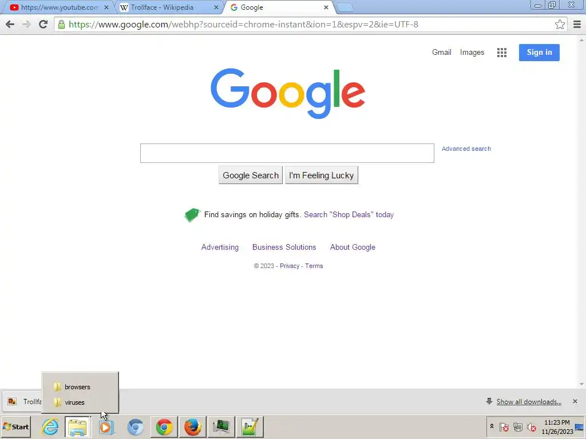The image size is (586, 439).
Task: Open Gmail link
Action: click(441, 52)
